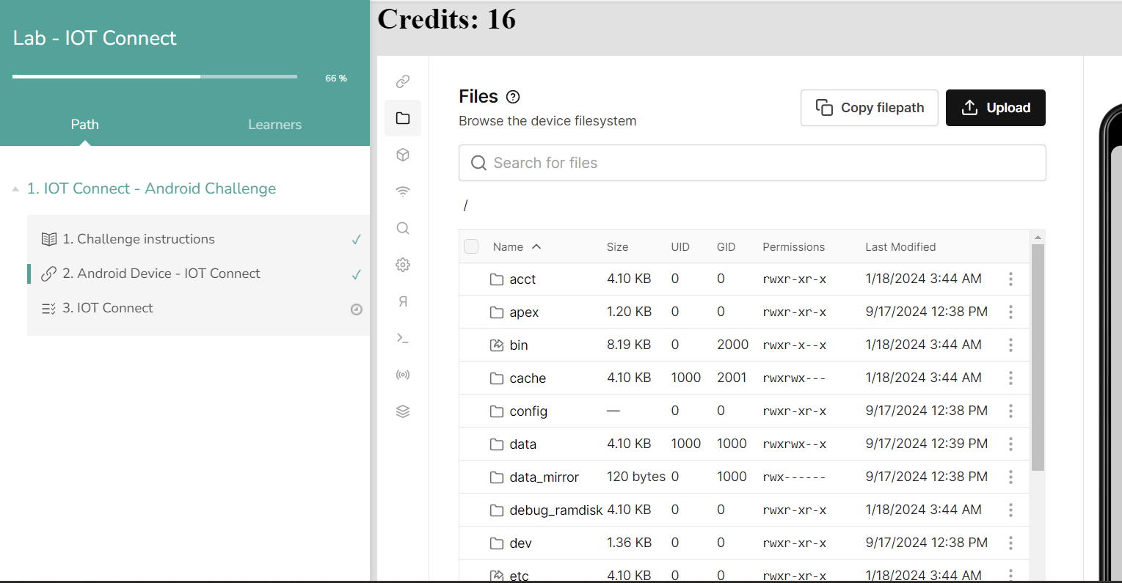Open the terminal console icon in sidebar
The width and height of the screenshot is (1122, 583).
(403, 338)
